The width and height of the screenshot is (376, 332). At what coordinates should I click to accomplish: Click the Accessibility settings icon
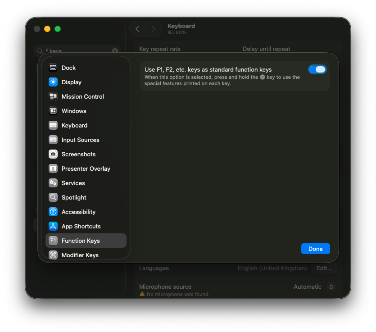pos(53,212)
